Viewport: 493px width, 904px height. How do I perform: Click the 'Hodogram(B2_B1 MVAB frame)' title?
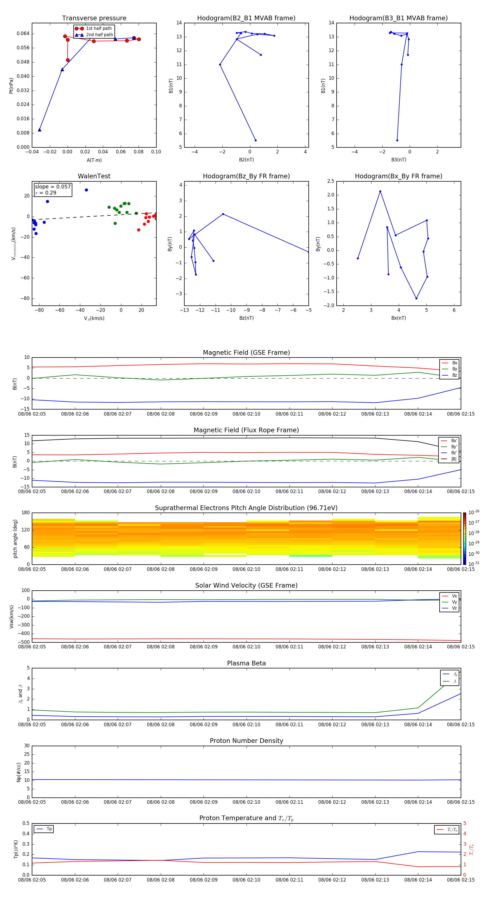pos(246,18)
